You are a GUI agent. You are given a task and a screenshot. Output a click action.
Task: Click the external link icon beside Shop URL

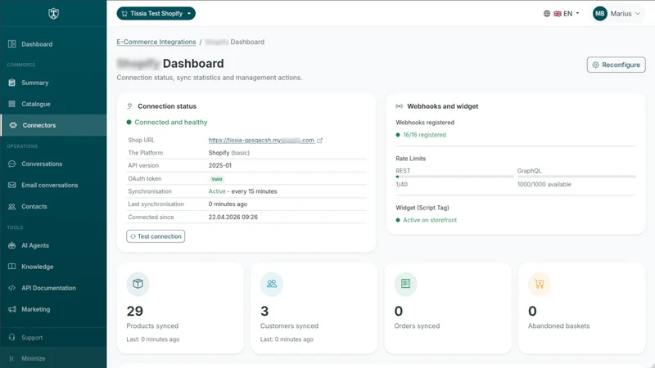319,140
